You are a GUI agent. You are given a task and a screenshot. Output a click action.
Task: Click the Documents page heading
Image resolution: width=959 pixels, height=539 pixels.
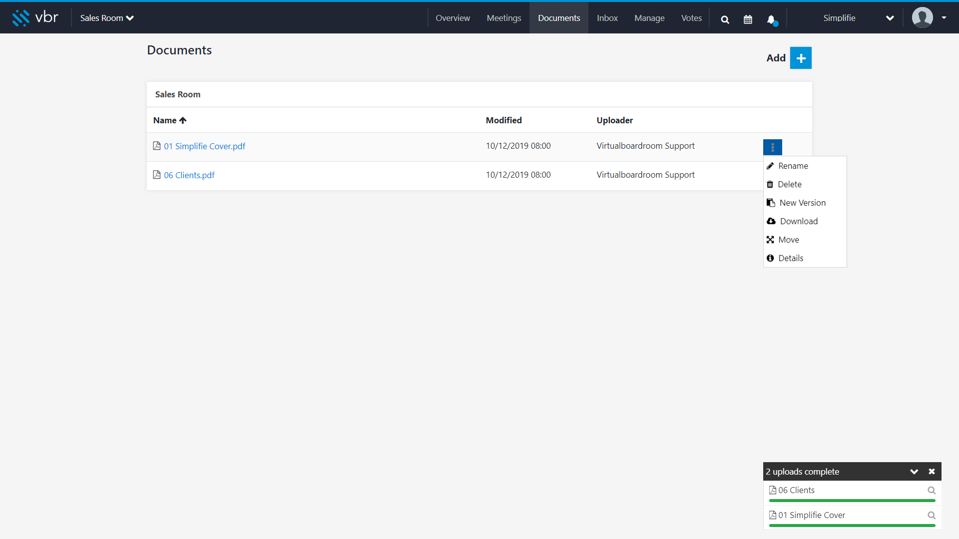click(x=179, y=50)
